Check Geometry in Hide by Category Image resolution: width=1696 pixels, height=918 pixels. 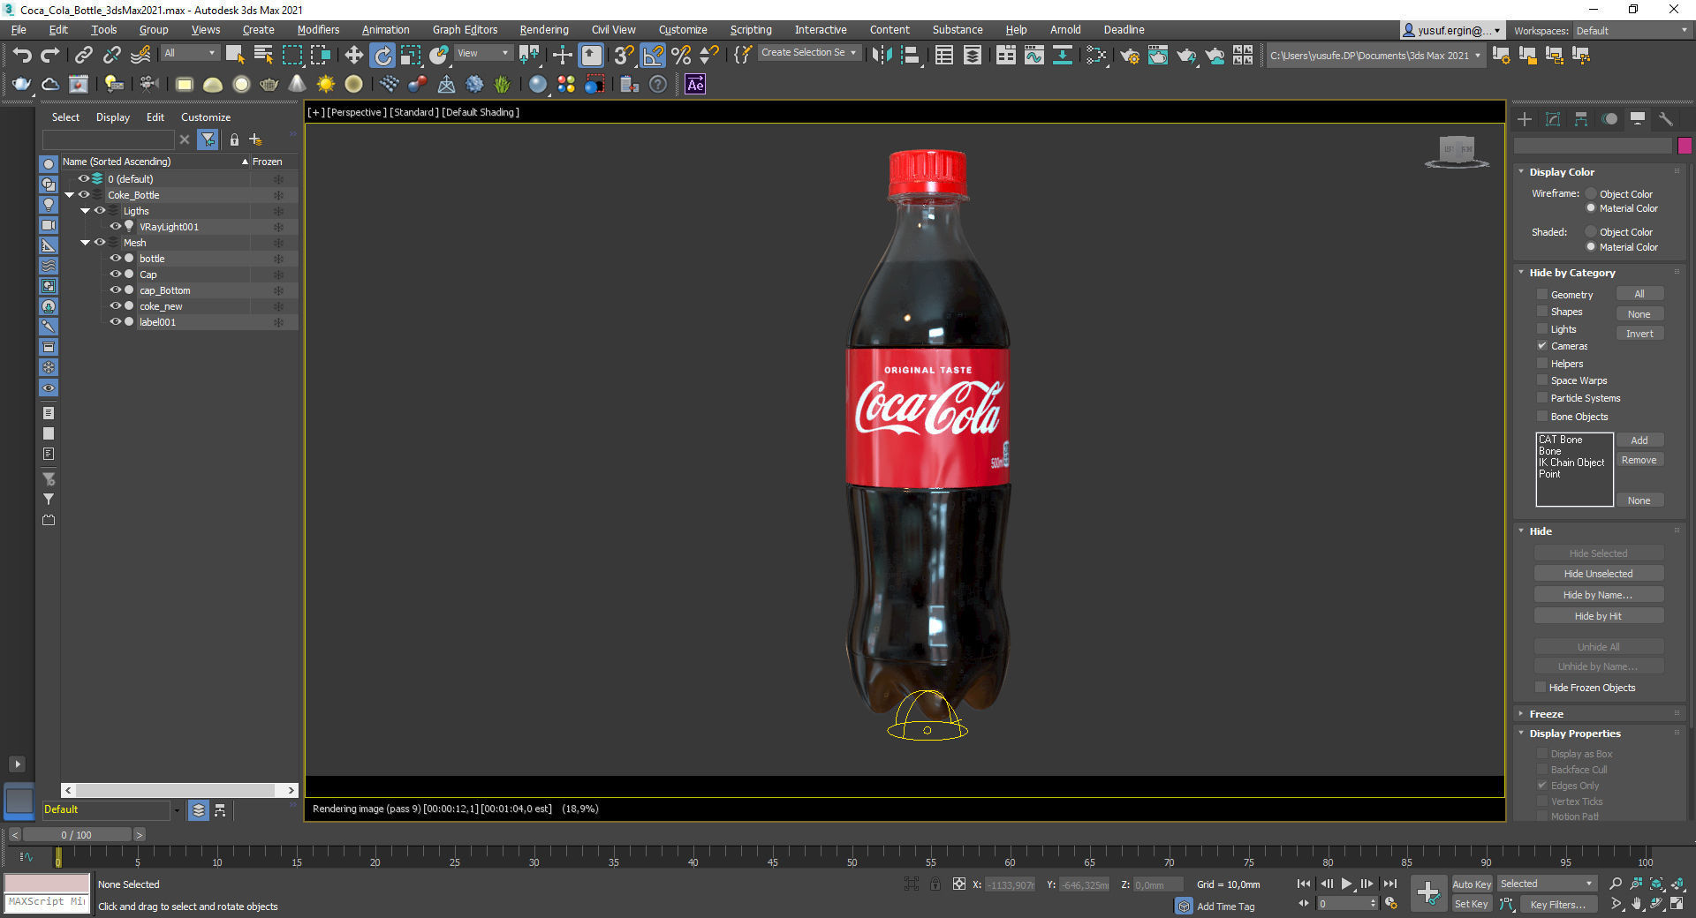coord(1542,295)
